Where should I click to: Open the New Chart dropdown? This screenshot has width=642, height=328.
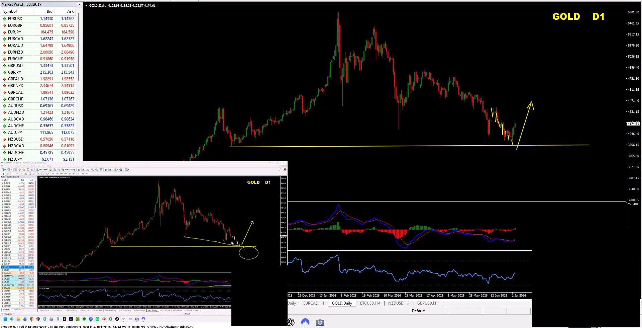4,170
